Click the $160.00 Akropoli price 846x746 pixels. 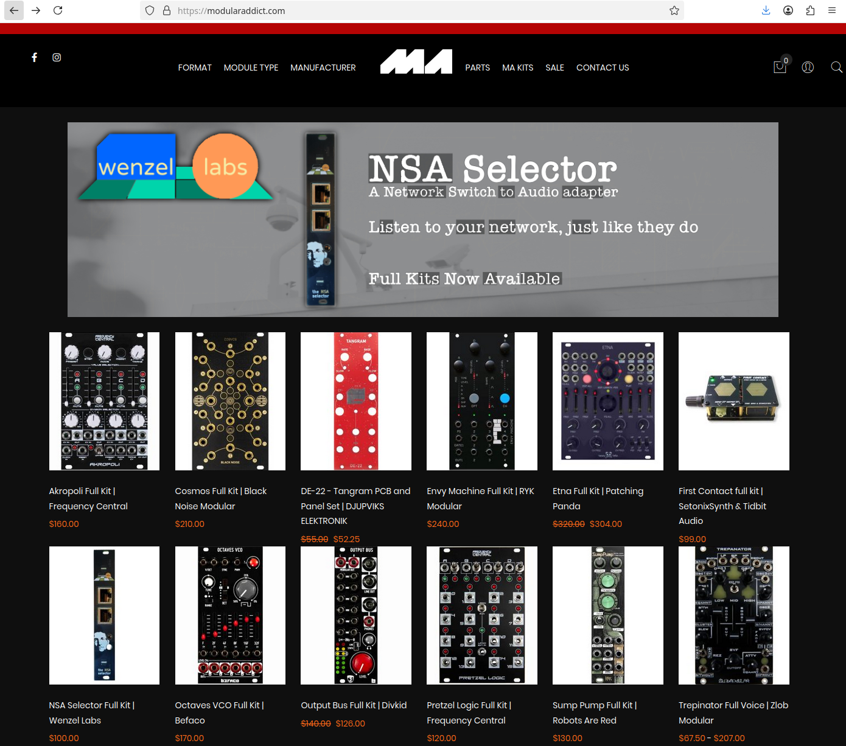pyautogui.click(x=64, y=524)
